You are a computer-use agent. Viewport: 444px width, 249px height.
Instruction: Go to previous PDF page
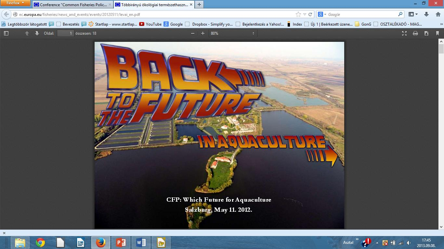pyautogui.click(x=27, y=33)
